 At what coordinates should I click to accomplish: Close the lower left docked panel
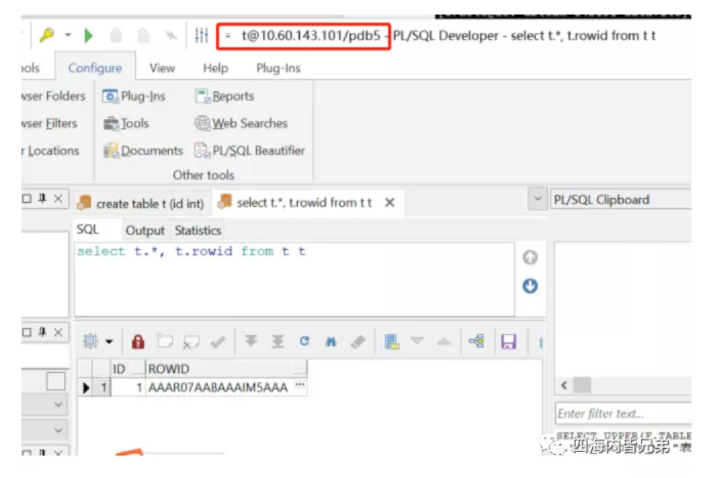(x=58, y=333)
